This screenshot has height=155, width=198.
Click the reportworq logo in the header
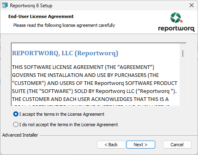[176, 22]
